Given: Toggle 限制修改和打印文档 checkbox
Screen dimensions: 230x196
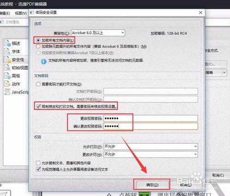Looking at the screenshot, I should point(38,106).
